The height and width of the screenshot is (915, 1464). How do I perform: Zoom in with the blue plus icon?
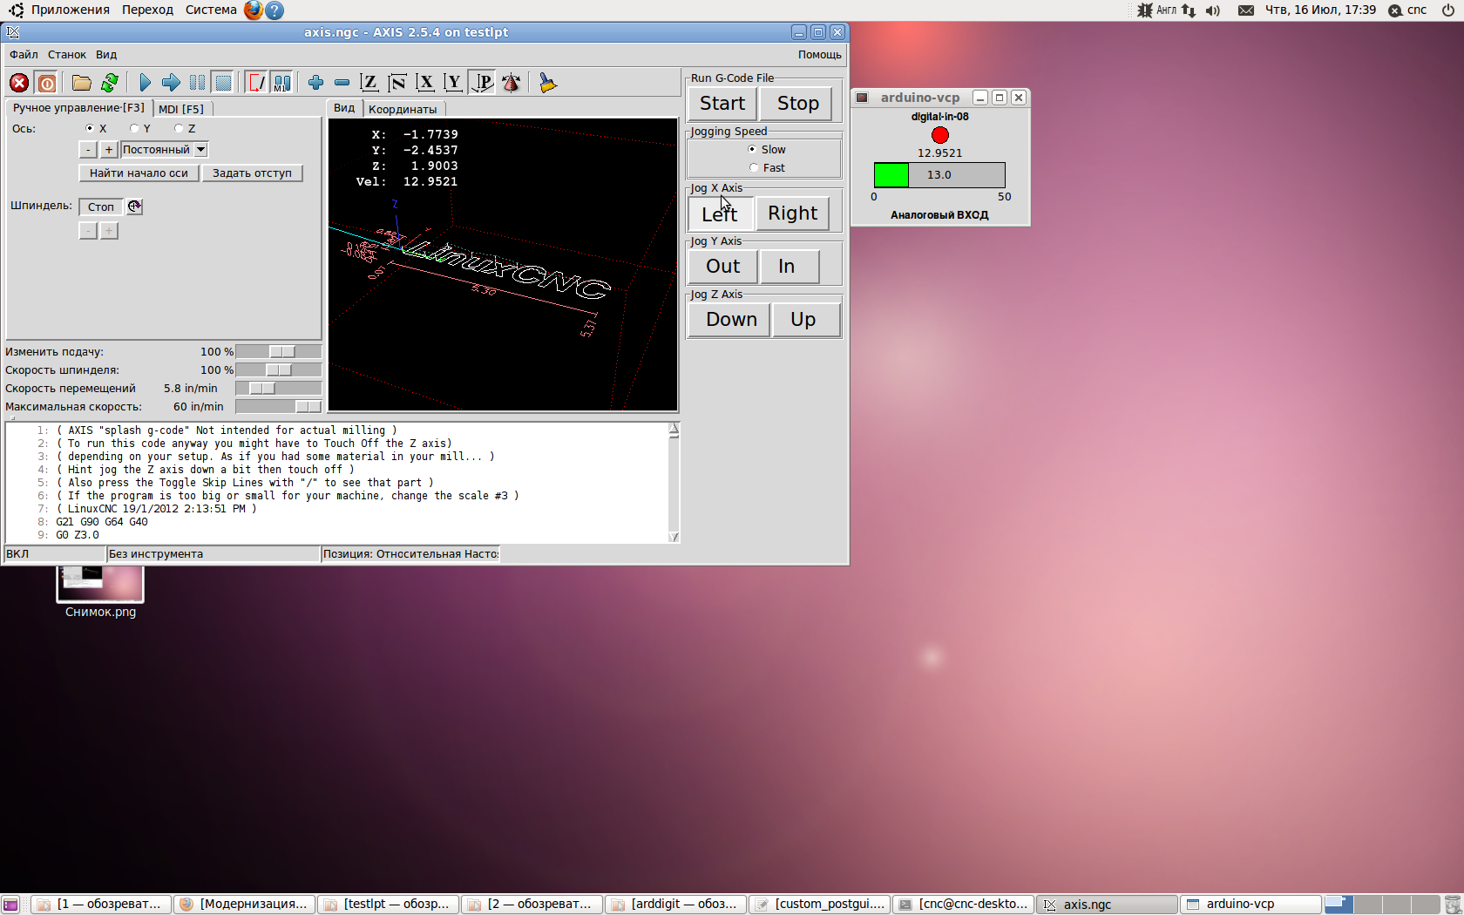pyautogui.click(x=315, y=83)
